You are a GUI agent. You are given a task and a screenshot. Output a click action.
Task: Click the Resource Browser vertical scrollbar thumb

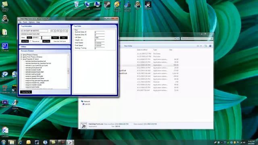(x=68, y=71)
